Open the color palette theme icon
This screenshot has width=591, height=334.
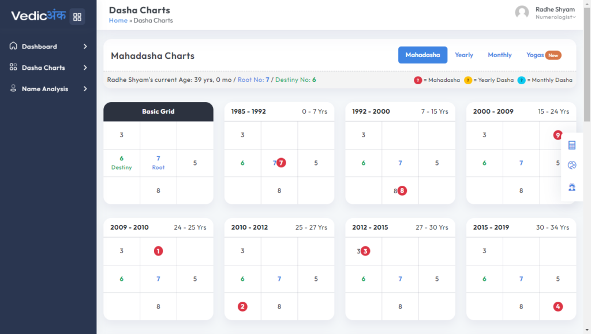[572, 166]
